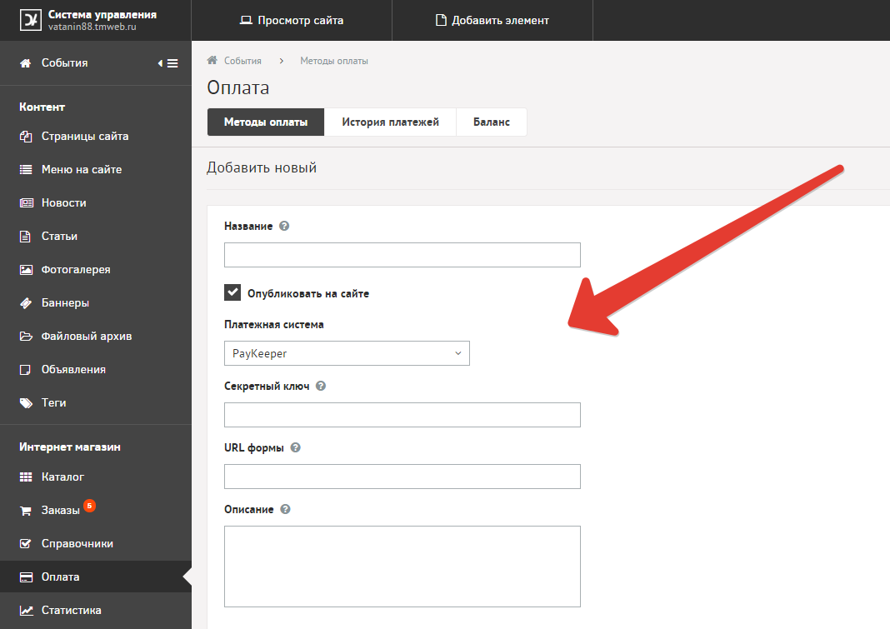Click the question icon next to URL формы
This screenshot has height=629, width=890.
click(296, 447)
